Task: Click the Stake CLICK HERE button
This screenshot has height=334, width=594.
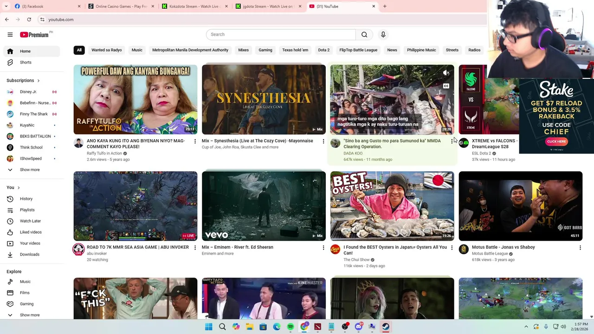Action: (556, 141)
